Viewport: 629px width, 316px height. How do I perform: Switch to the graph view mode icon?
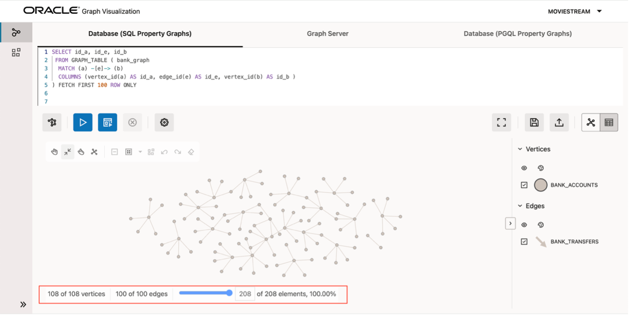[x=591, y=122]
